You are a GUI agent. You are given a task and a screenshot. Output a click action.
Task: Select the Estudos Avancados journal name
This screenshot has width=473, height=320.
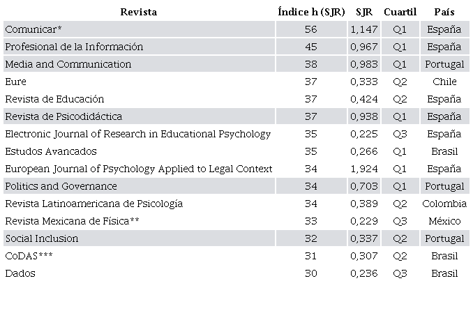click(50, 151)
